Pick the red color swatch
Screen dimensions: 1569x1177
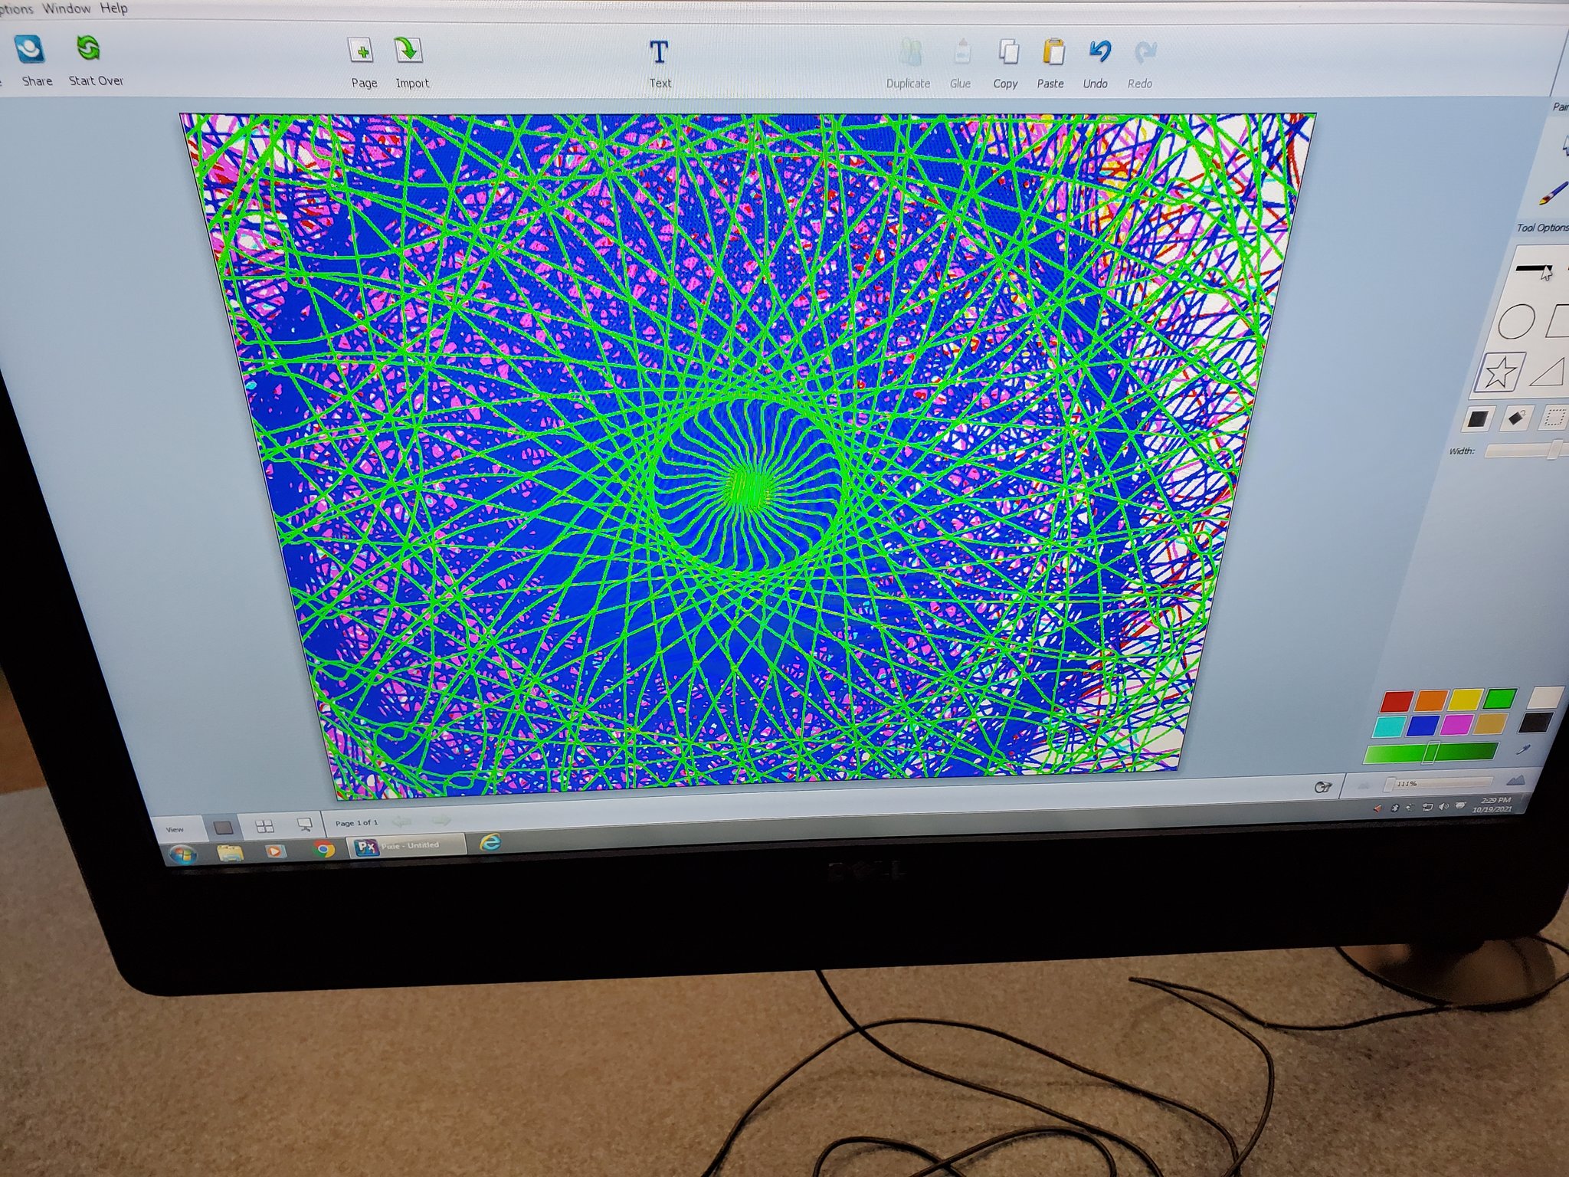click(1397, 701)
